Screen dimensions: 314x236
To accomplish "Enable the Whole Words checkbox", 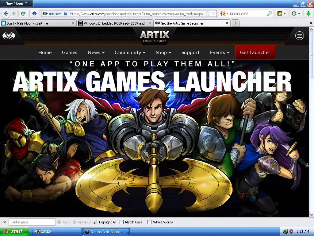I will tap(149, 222).
